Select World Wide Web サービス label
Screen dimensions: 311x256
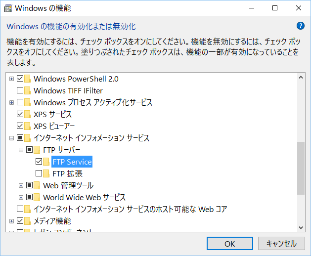pos(84,197)
